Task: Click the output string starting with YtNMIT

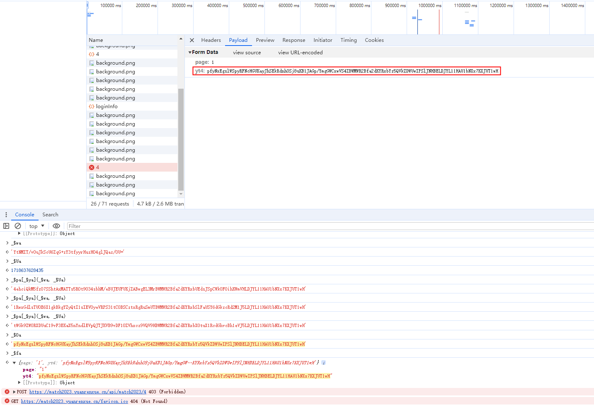Action: coord(68,252)
